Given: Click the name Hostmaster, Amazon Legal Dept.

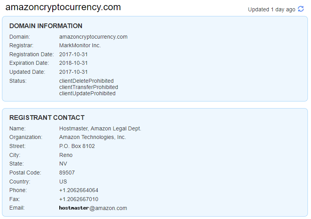Looking at the screenshot, I should 100,128.
